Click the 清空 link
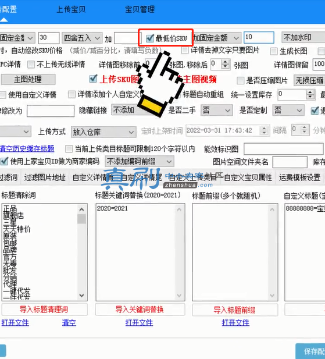 point(69,323)
